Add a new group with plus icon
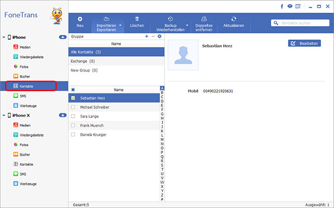Screen dimensions: 334x208 (x=146, y=36)
